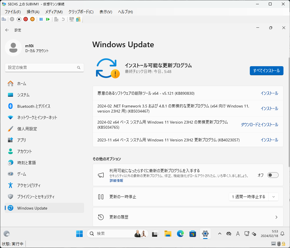
Task: Click the IME A input mode indicator
Action: pos(238,234)
